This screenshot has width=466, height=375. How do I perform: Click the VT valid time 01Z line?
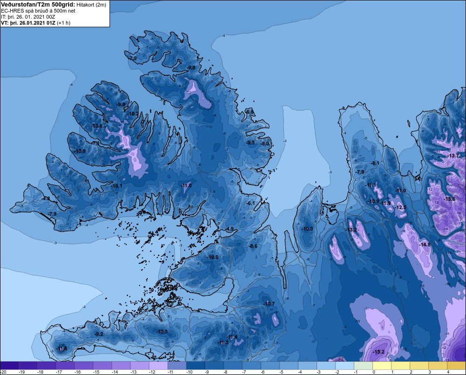(36, 22)
